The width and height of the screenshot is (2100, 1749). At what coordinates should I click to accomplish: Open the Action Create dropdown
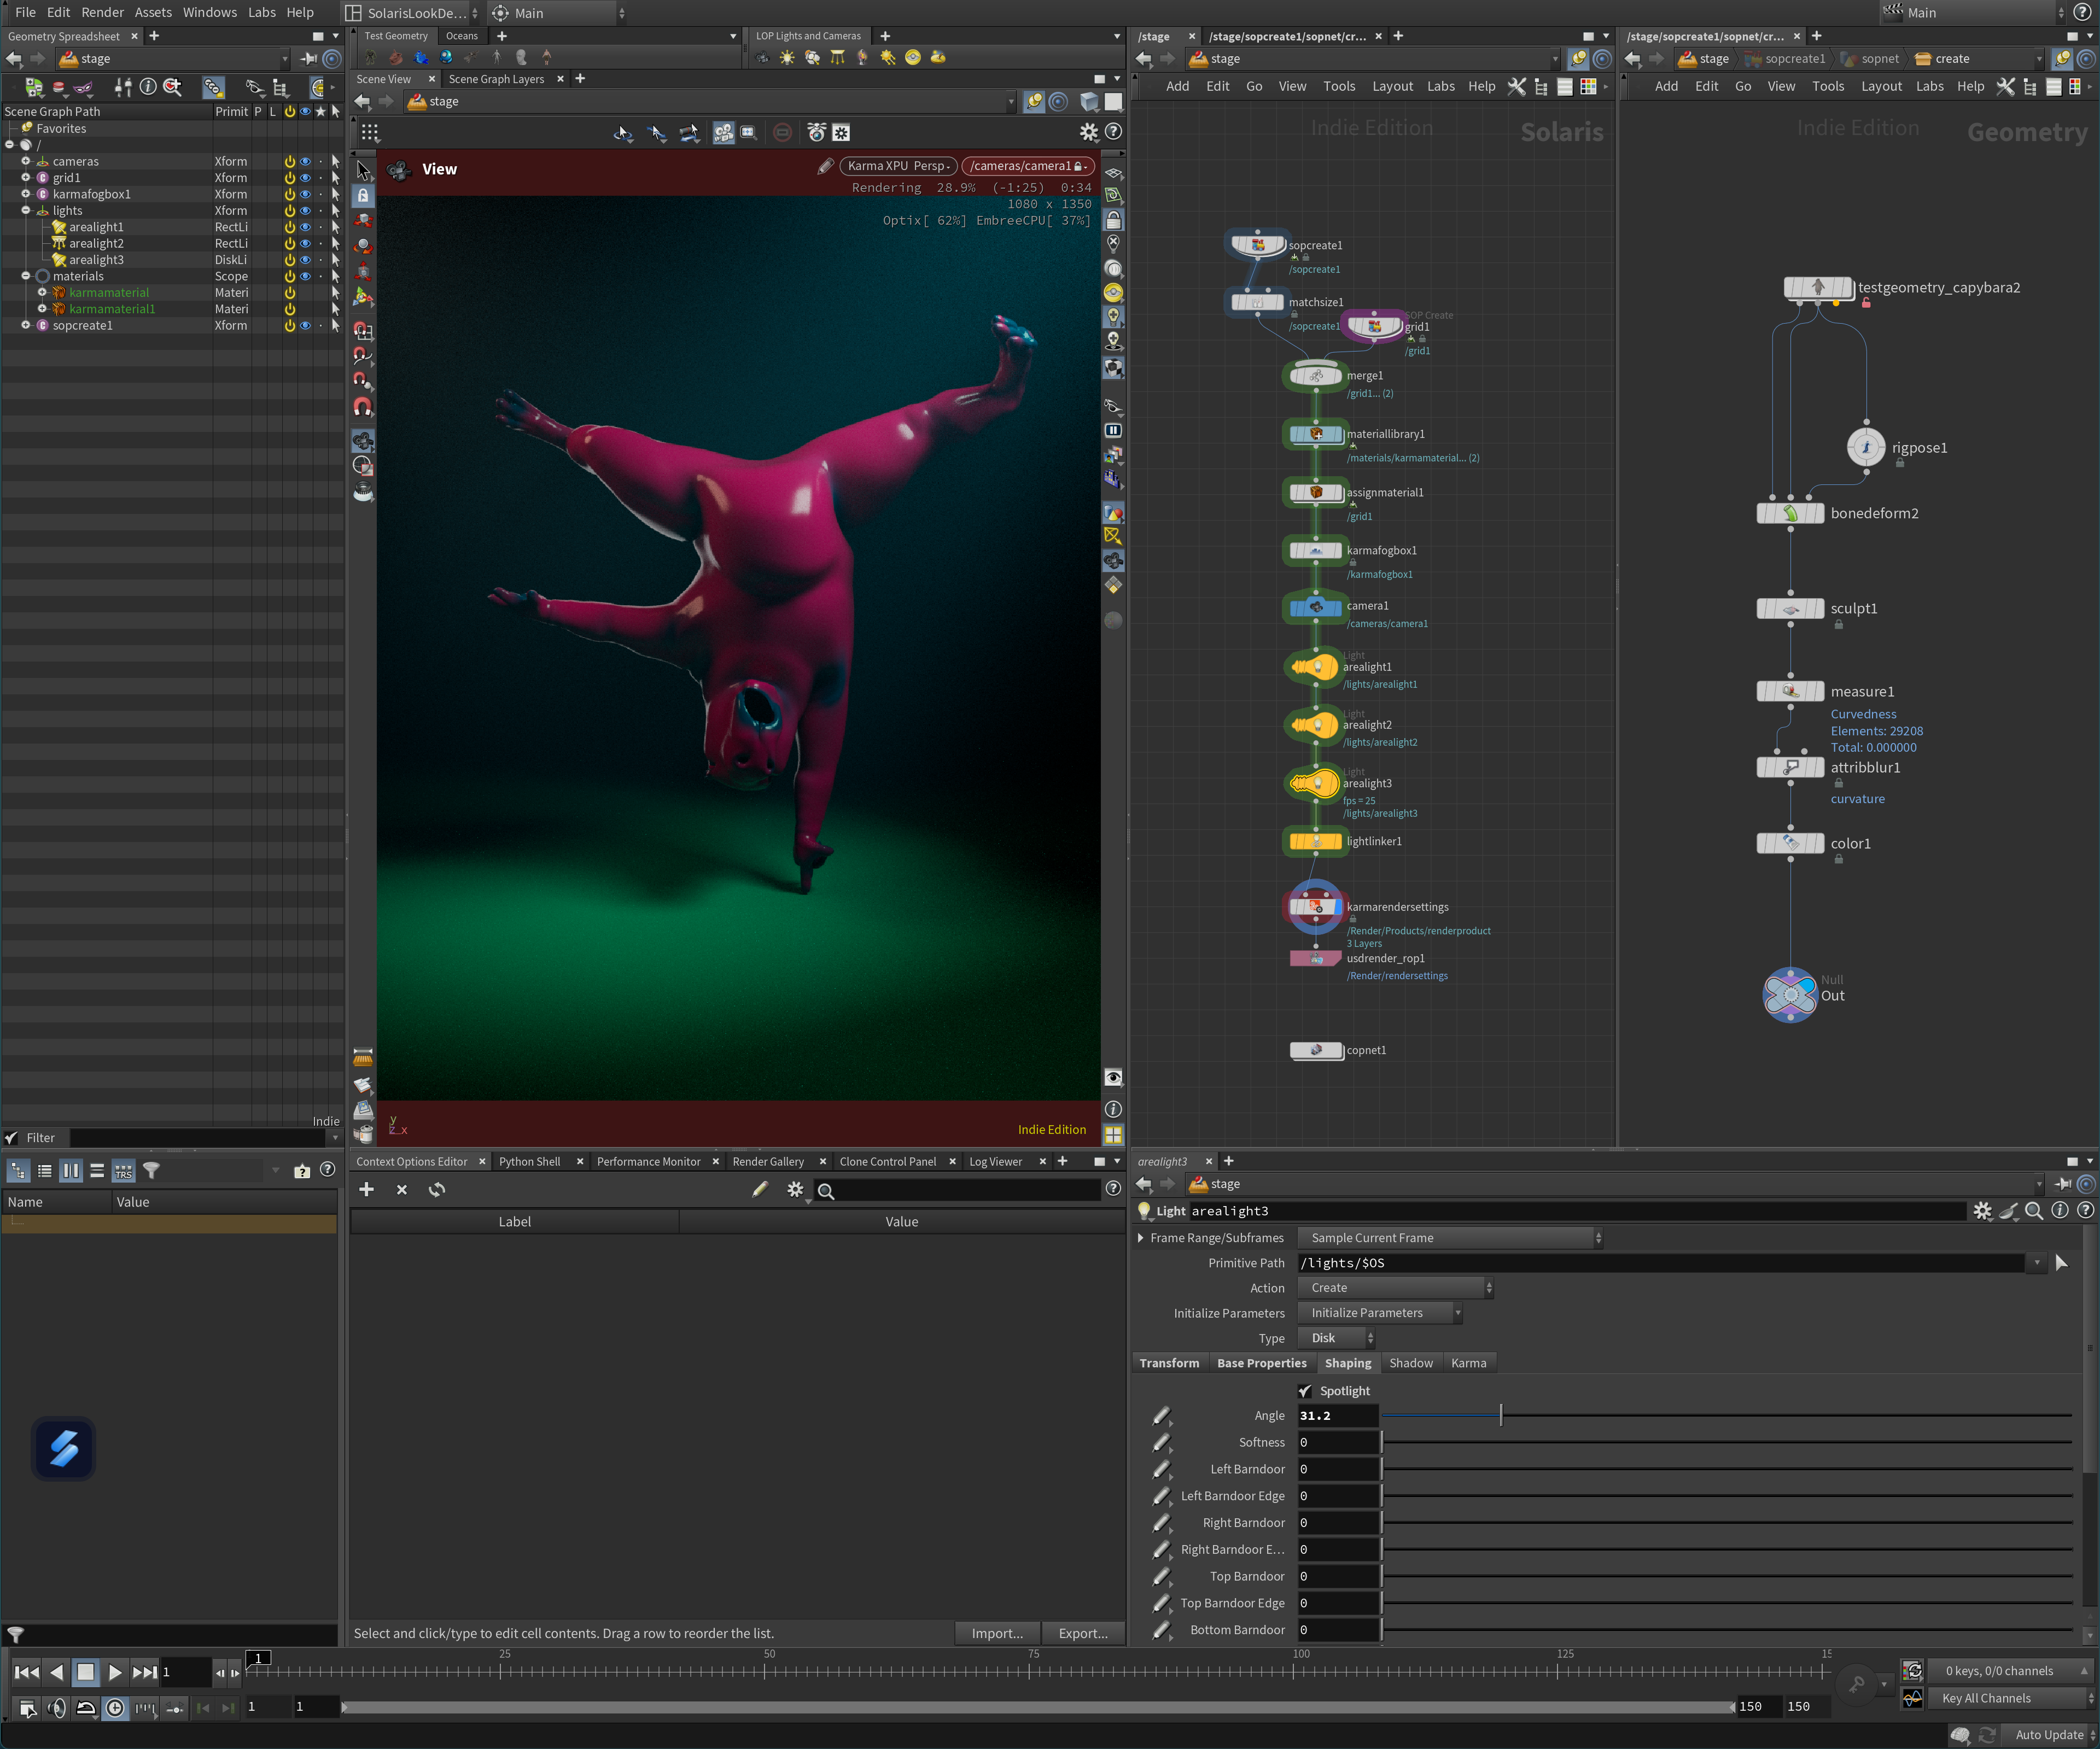click(1396, 1288)
